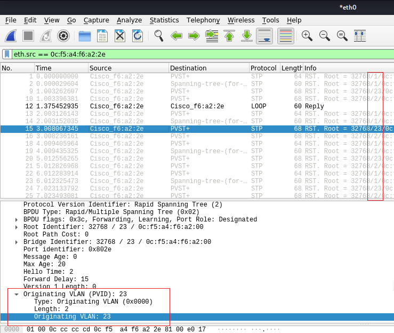Zoom in on packet list text

(x=307, y=36)
